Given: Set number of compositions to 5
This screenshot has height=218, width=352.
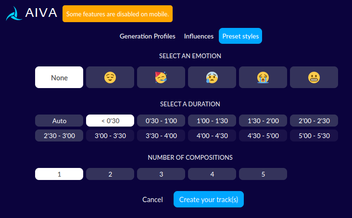Looking at the screenshot, I should click(263, 174).
